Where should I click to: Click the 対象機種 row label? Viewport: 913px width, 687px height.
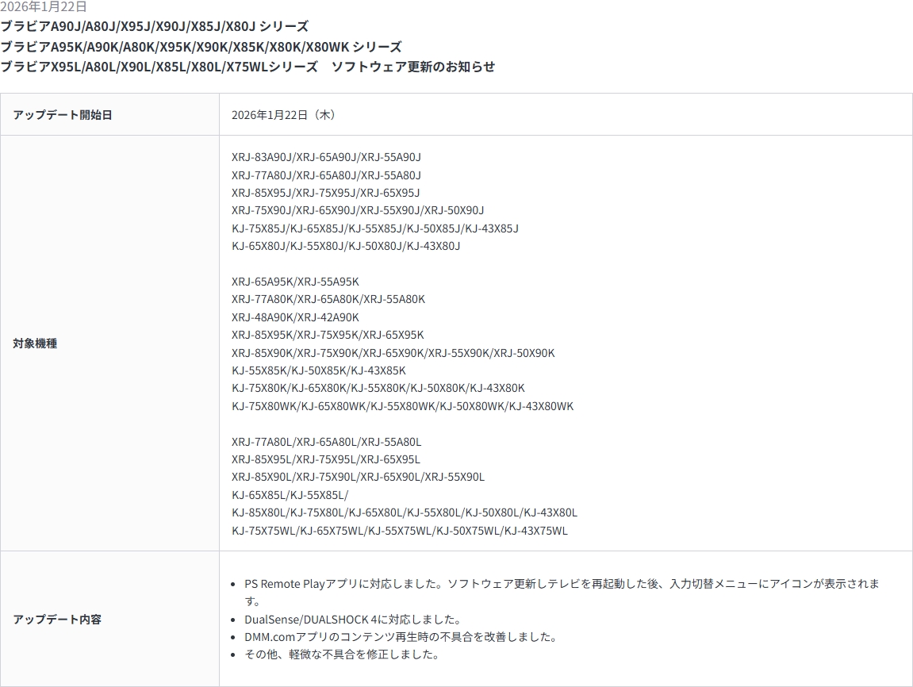[35, 343]
